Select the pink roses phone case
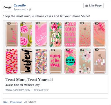 [26, 34]
